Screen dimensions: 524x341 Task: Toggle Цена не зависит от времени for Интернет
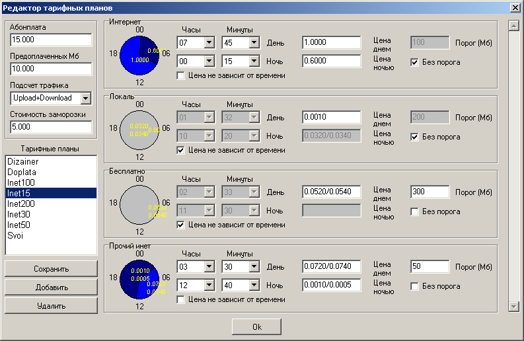tap(181, 75)
